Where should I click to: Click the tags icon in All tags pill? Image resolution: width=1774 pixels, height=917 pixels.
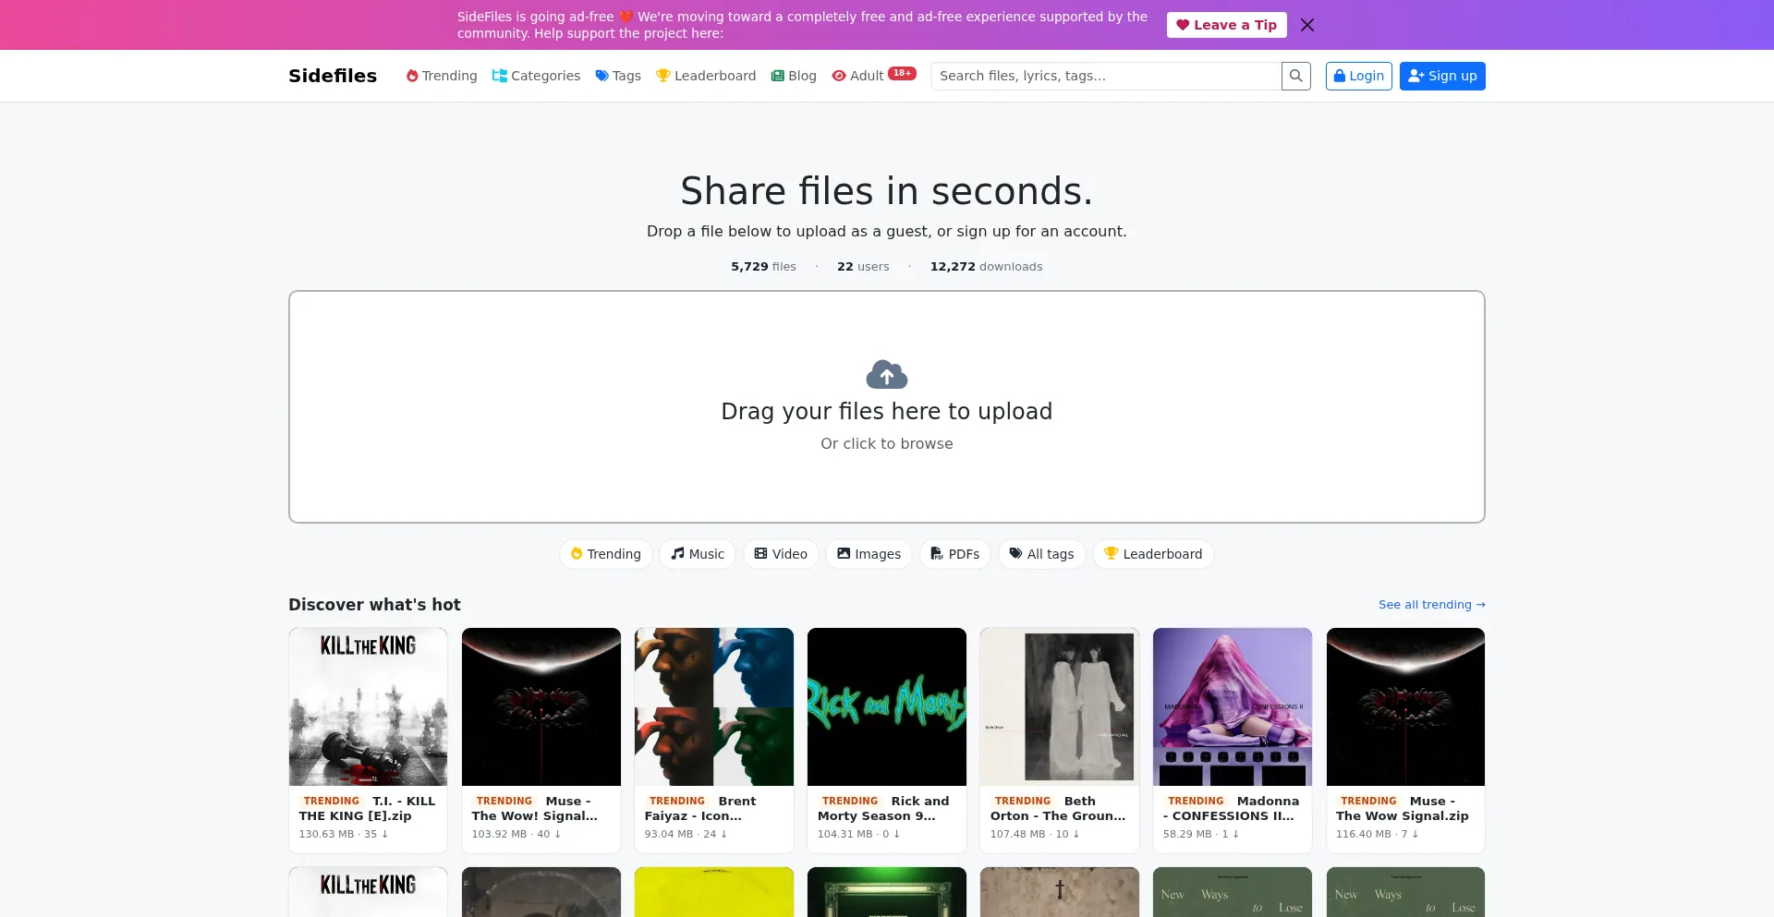[x=1016, y=553]
